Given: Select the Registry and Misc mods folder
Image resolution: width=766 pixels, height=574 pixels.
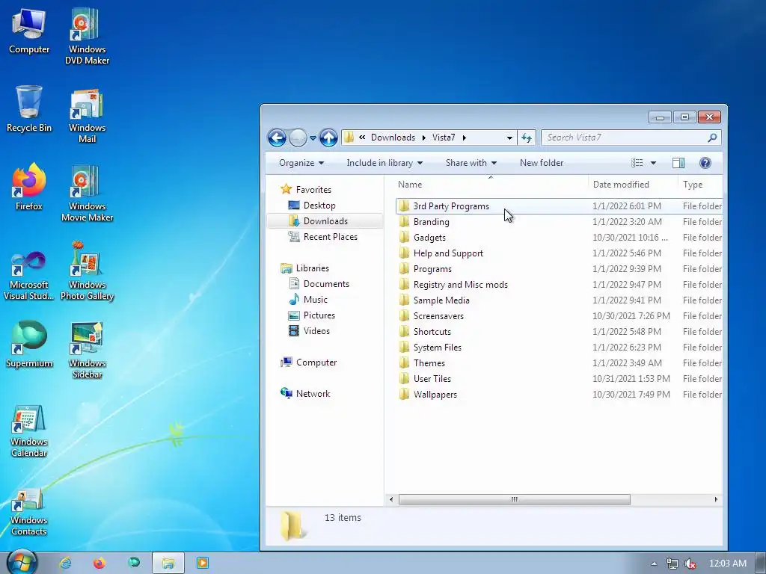Looking at the screenshot, I should point(559,285).
